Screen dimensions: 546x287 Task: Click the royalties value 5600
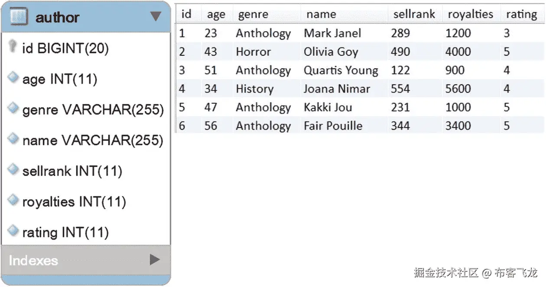(458, 89)
